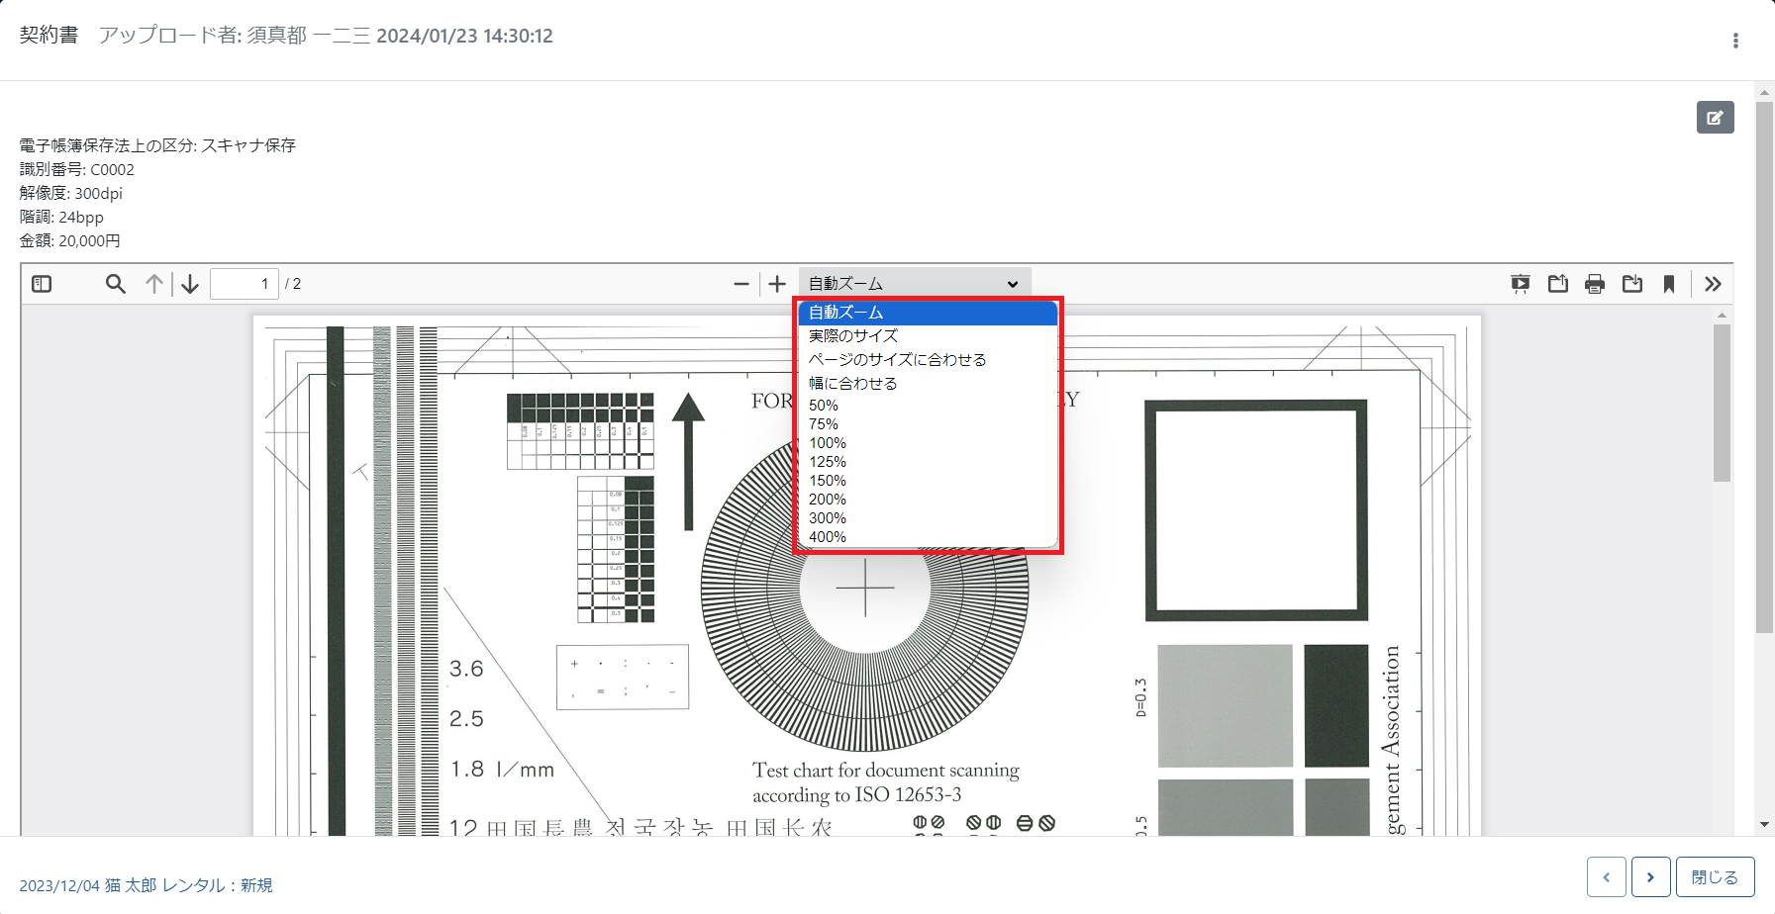Click the page number input field
Viewport: 1775px width, 914px height.
pyautogui.click(x=245, y=283)
